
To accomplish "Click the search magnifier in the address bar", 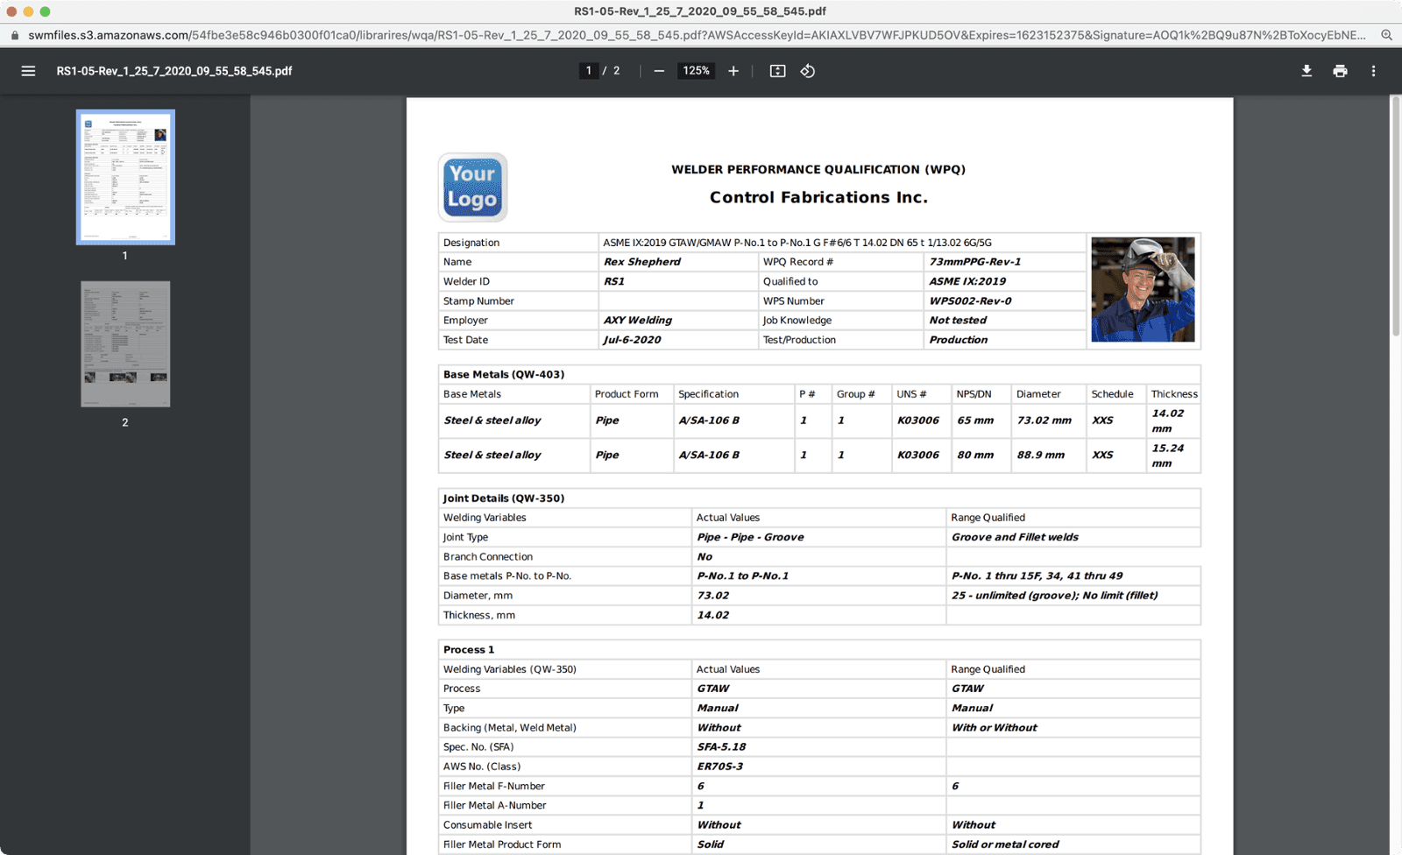I will [1385, 35].
